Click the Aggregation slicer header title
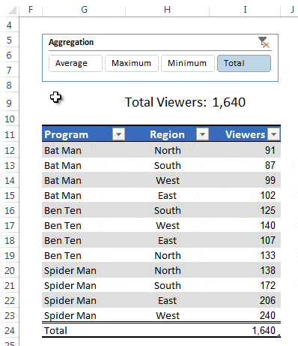298x346 pixels. tap(71, 42)
